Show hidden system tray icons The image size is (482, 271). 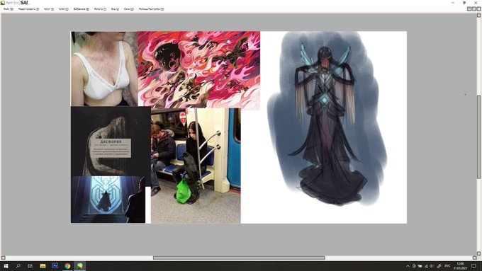pyautogui.click(x=408, y=266)
